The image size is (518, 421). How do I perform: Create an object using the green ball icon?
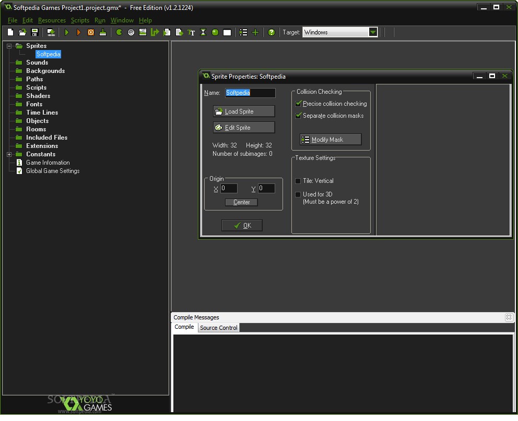pos(215,32)
